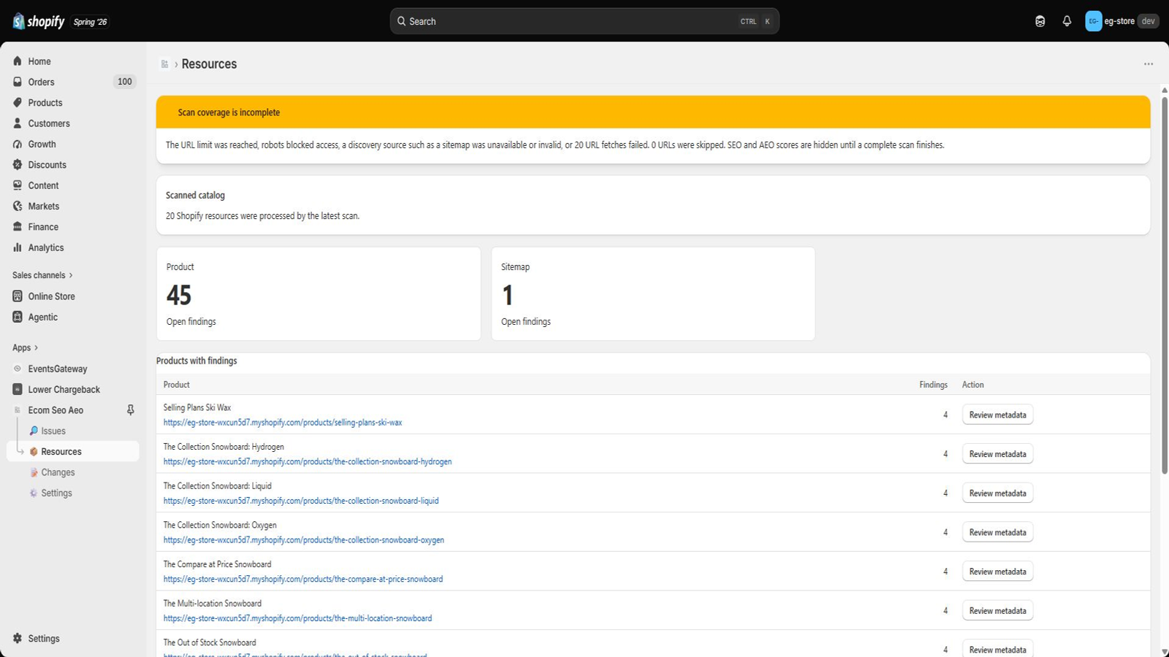The height and width of the screenshot is (657, 1169).
Task: Open the page more actions ellipsis
Action: click(x=1149, y=64)
